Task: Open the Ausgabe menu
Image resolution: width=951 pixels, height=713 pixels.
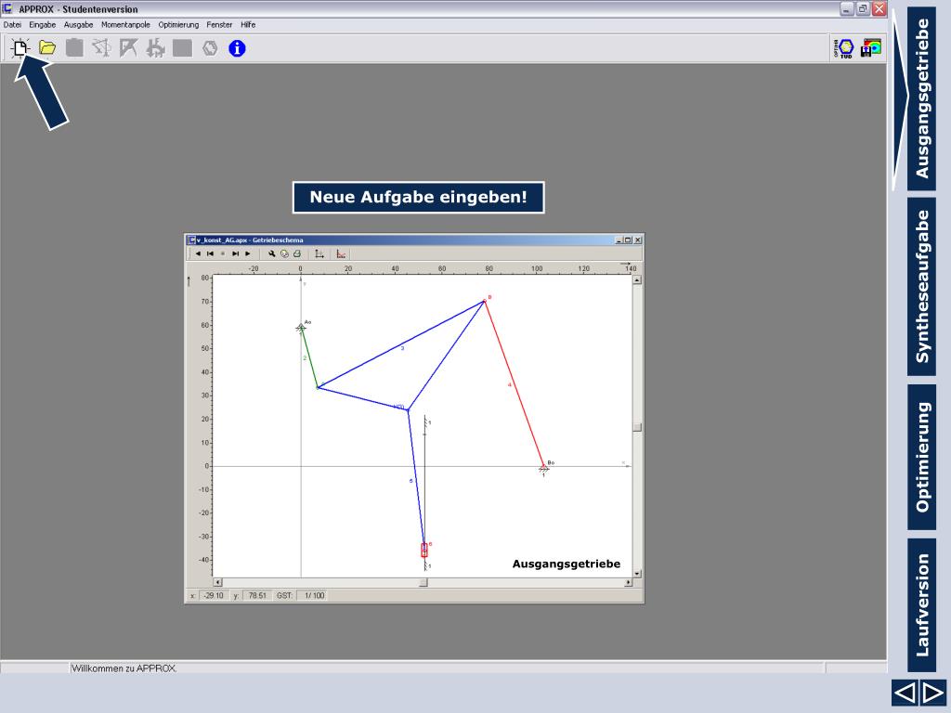Action: [x=79, y=25]
